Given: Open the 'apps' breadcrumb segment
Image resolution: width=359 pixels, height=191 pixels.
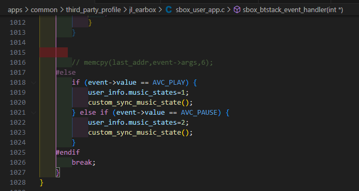Looking at the screenshot, I should (x=15, y=10).
